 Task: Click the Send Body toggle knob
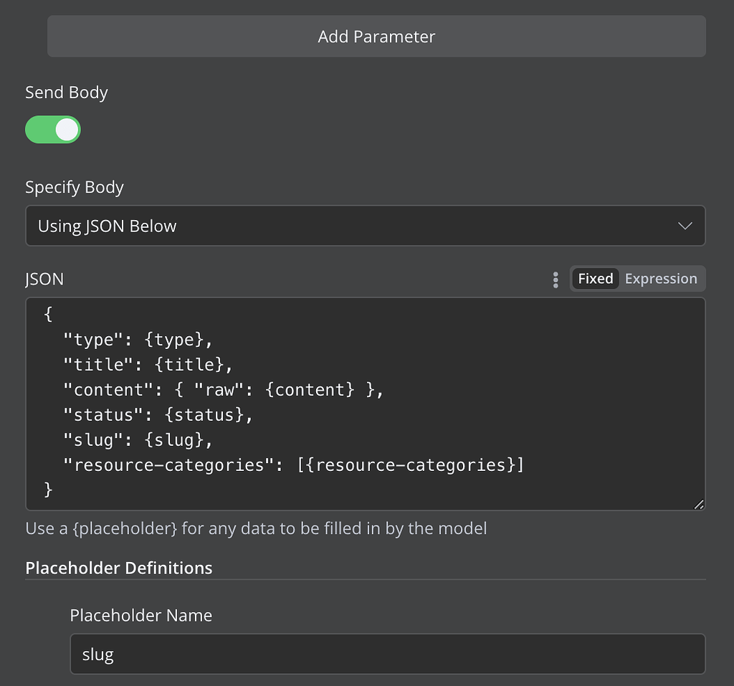[65, 130]
